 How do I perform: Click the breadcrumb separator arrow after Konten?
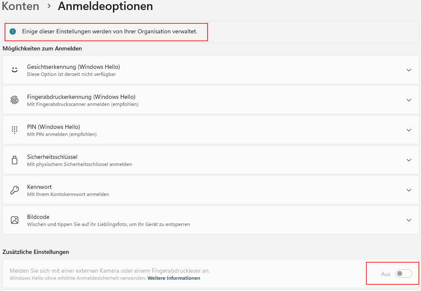49,6
